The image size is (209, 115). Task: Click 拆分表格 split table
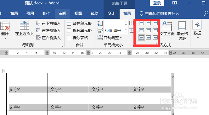pos(77,38)
